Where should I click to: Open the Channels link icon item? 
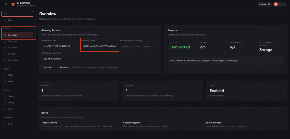point(18,41)
